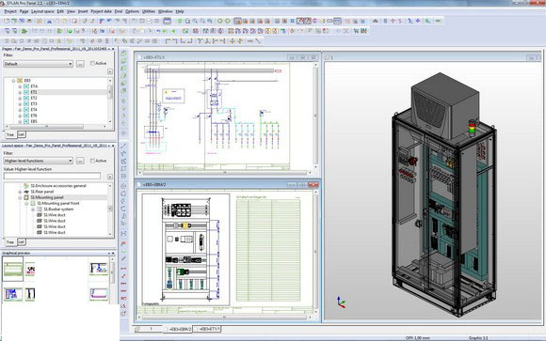Open the Layout space menu
546x341 pixels.
(x=42, y=11)
